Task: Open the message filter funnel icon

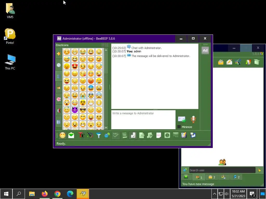Action: click(x=98, y=135)
